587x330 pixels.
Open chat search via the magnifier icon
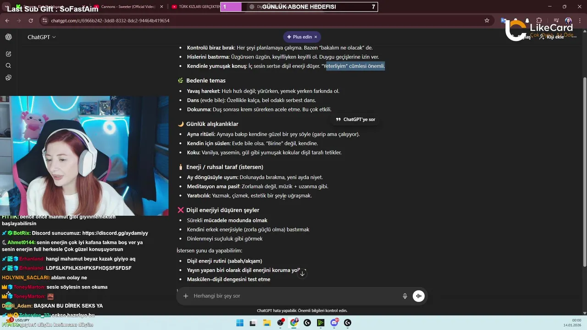click(9, 66)
